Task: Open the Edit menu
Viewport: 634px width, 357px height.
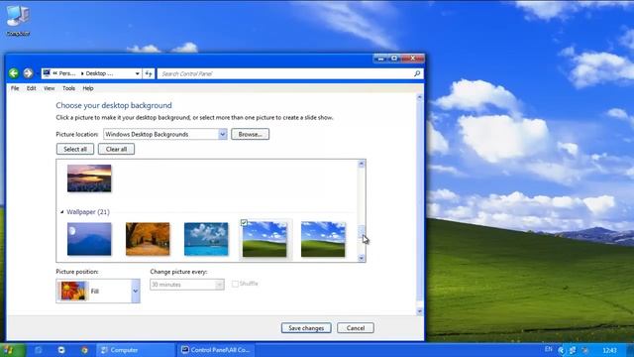Action: [x=31, y=88]
